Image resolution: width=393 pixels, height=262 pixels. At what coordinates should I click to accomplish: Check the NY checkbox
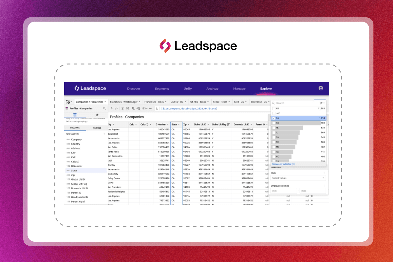coord(274,142)
